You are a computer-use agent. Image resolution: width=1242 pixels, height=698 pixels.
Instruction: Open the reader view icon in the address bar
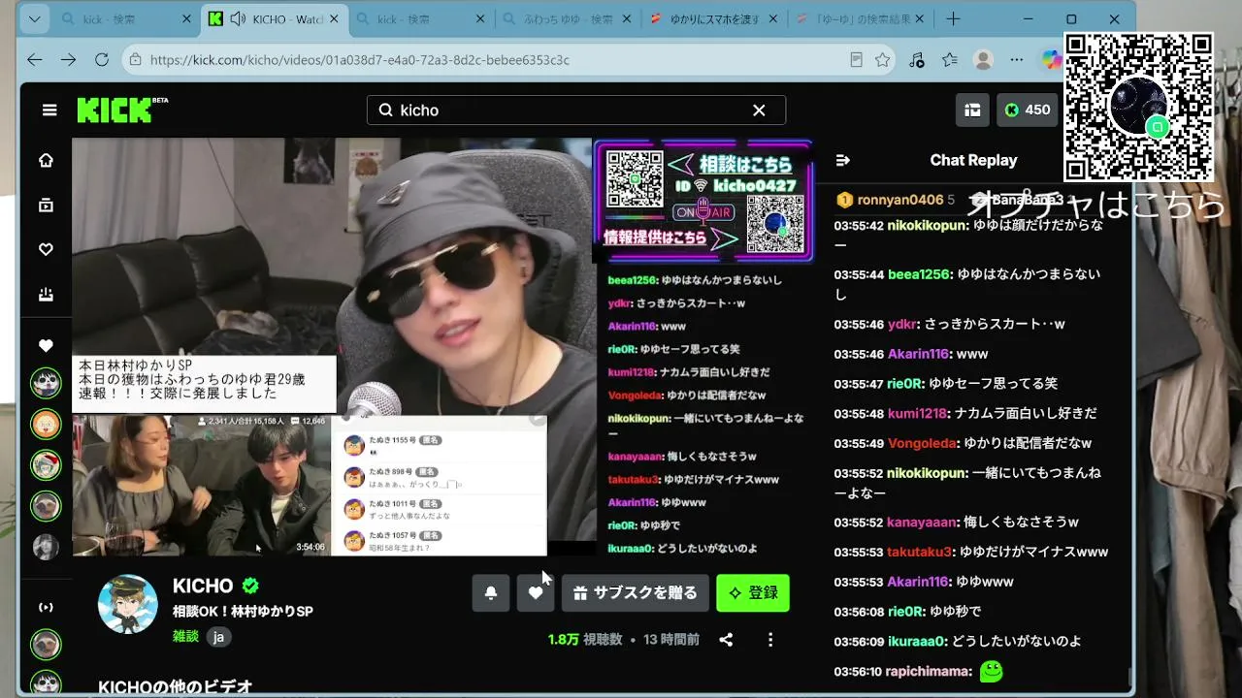pos(856,60)
